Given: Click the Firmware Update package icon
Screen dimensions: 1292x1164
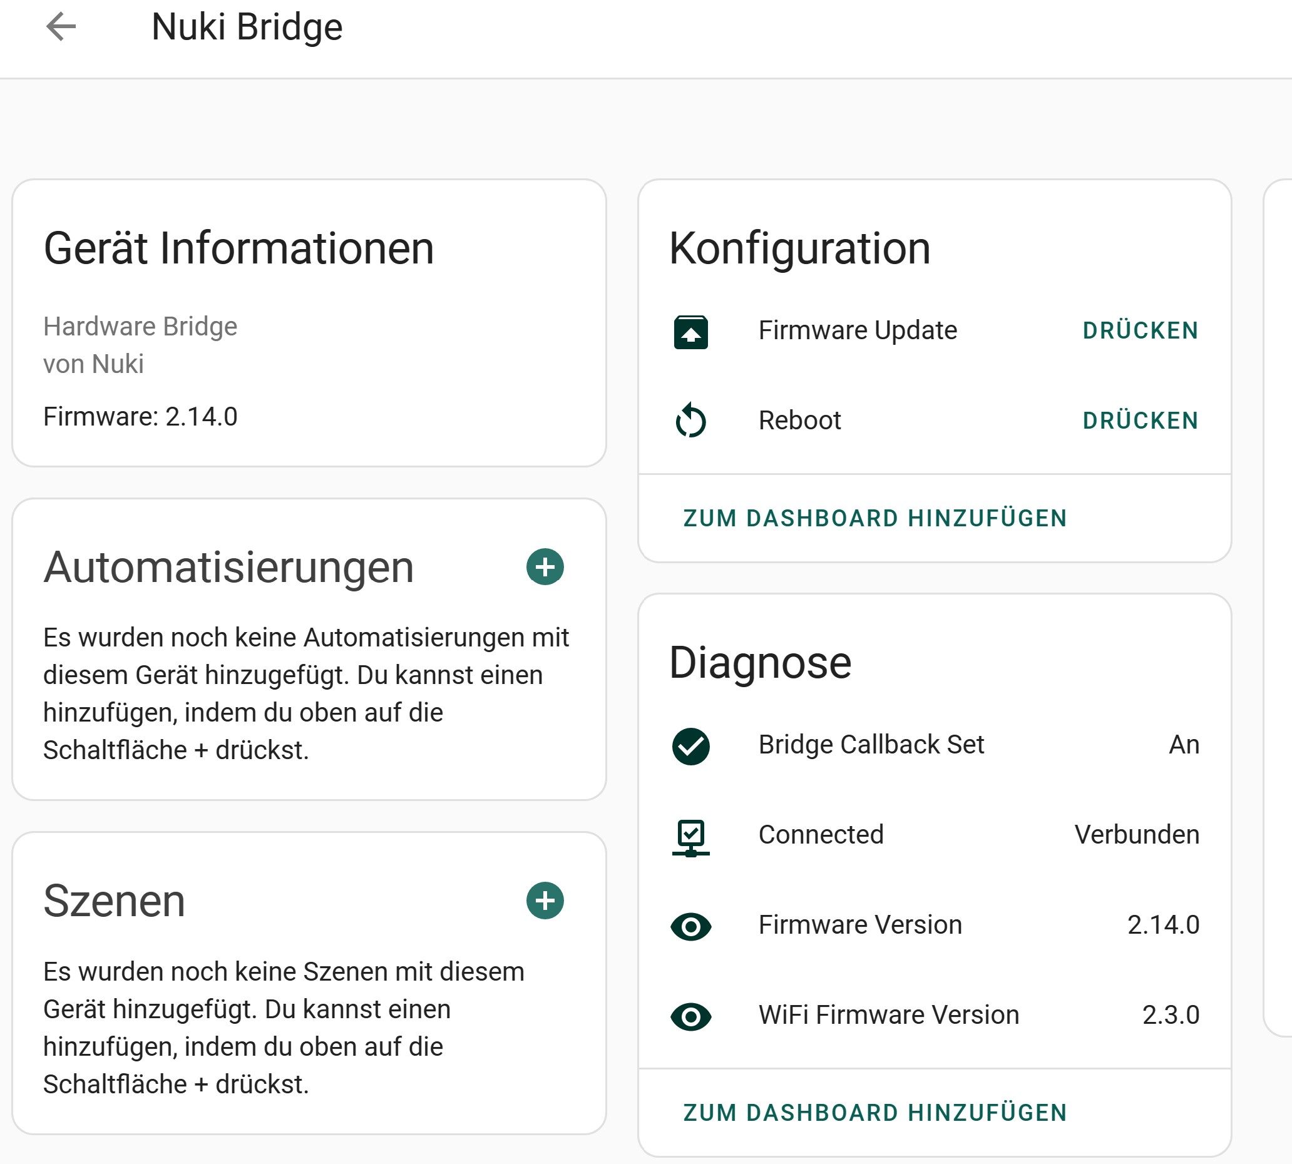Looking at the screenshot, I should (x=691, y=331).
